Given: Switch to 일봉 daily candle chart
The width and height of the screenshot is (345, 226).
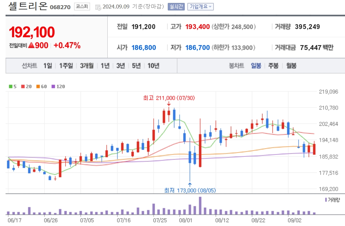Looking at the screenshot, I should point(256,66).
